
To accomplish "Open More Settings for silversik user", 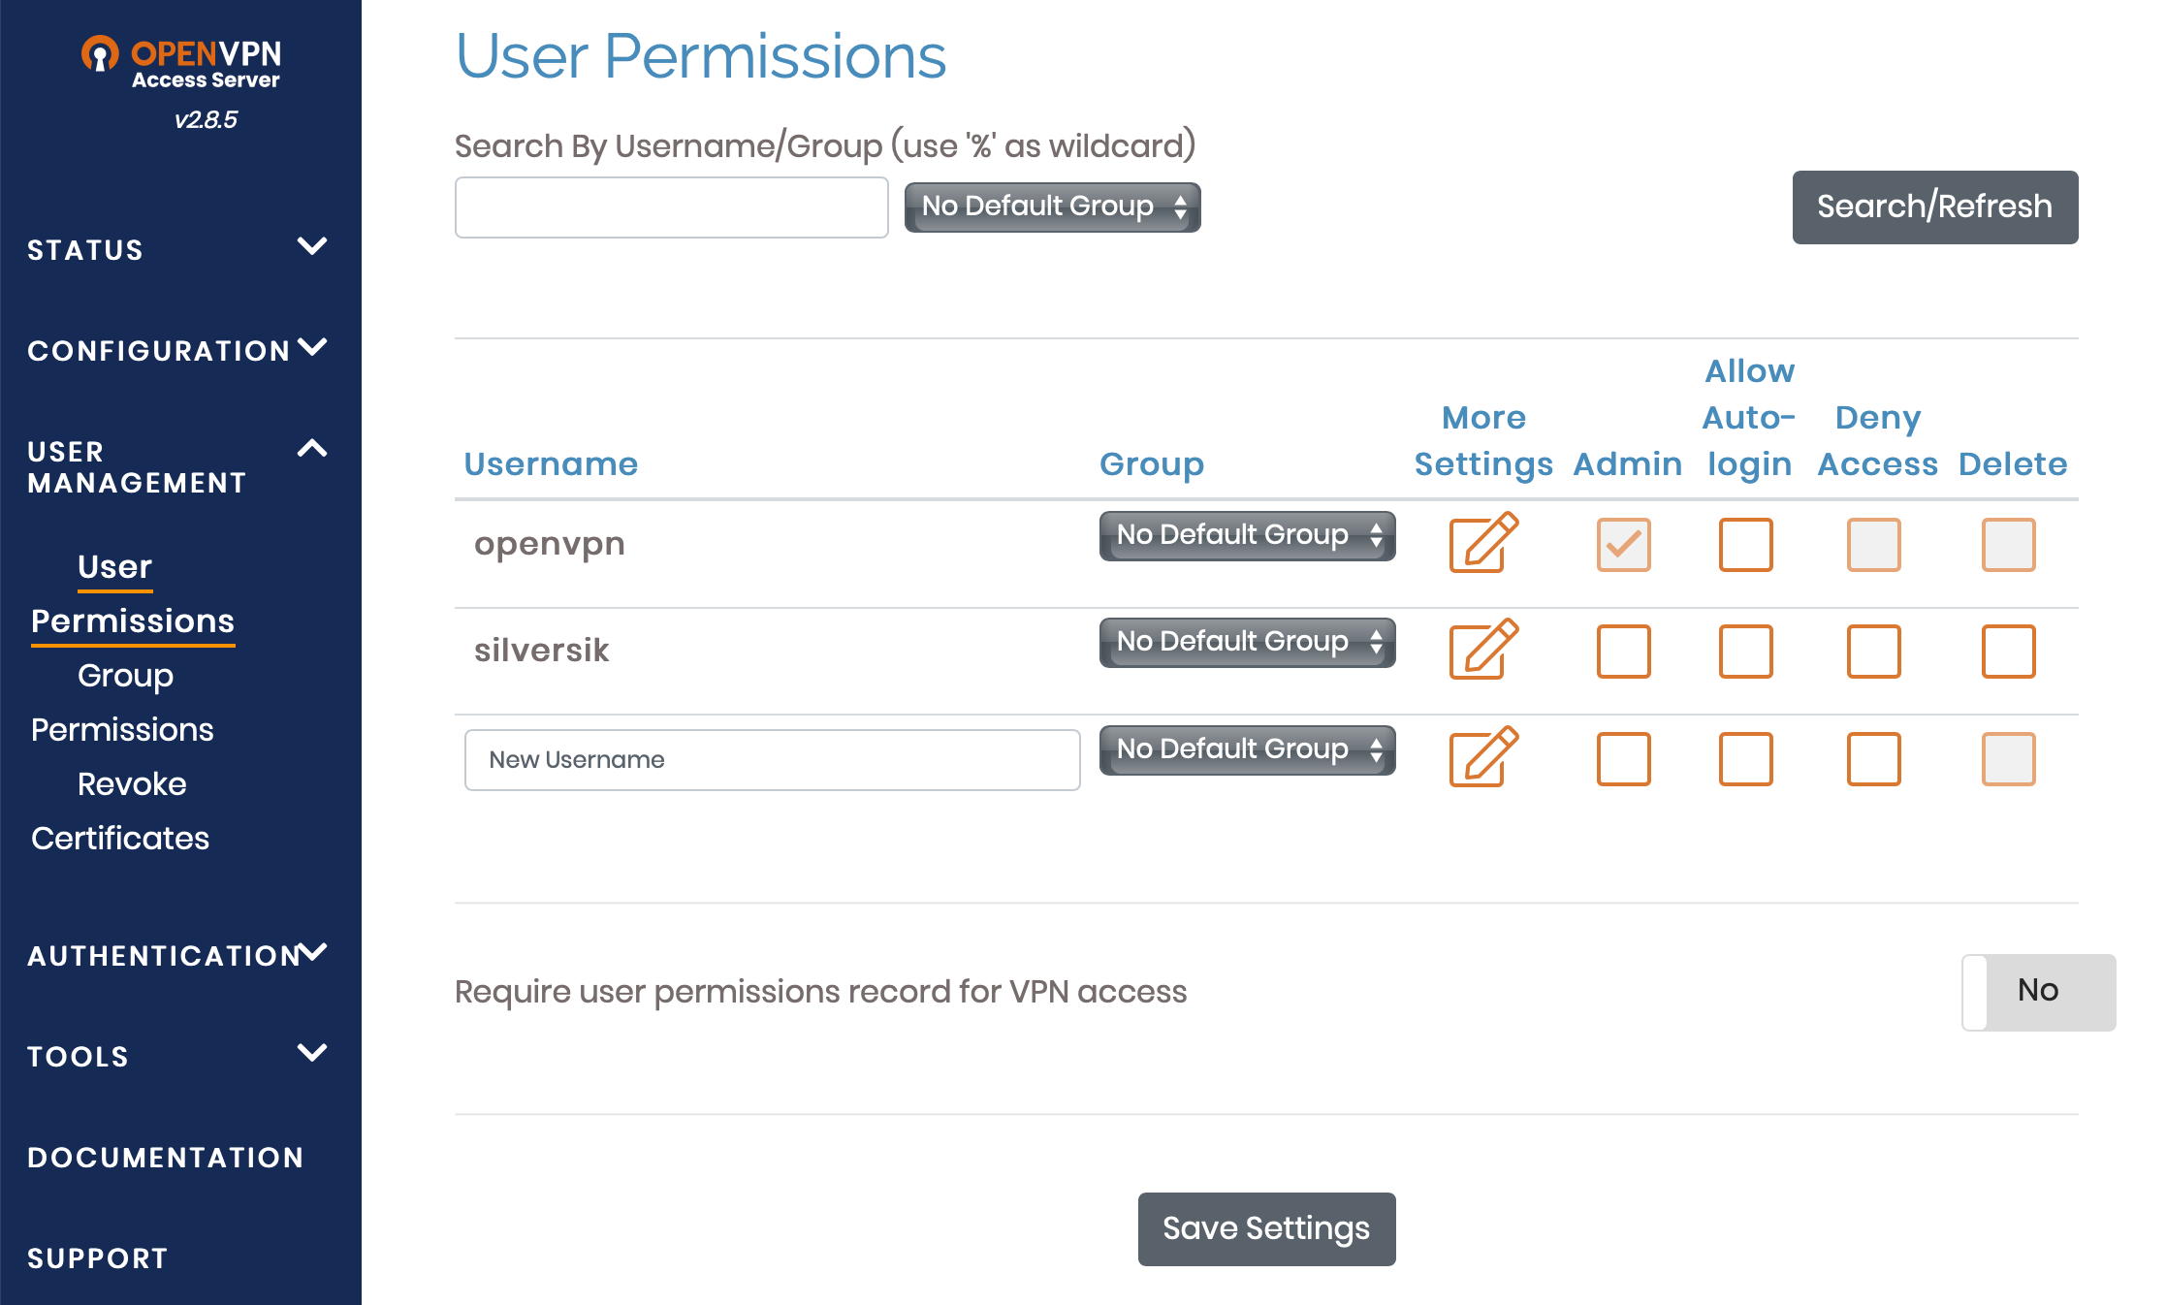I will click(1482, 650).
